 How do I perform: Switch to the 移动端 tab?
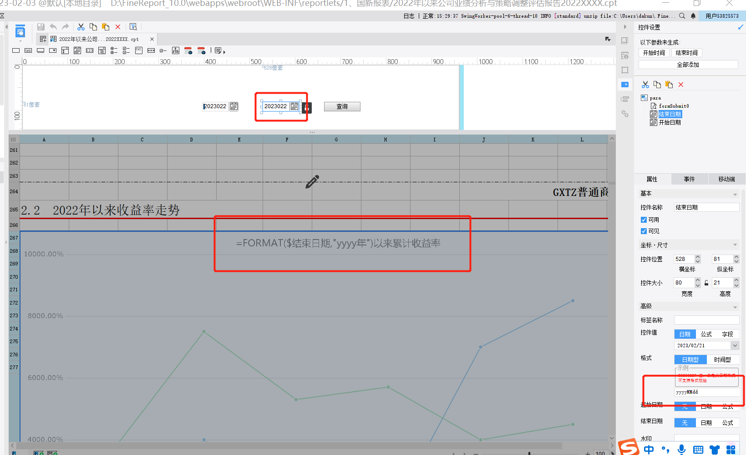pyautogui.click(x=727, y=179)
